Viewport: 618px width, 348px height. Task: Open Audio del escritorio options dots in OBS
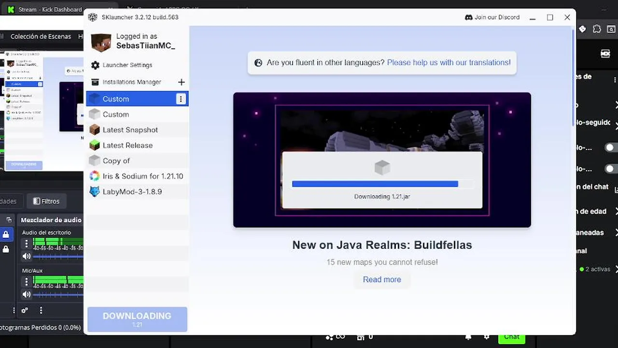(27, 244)
